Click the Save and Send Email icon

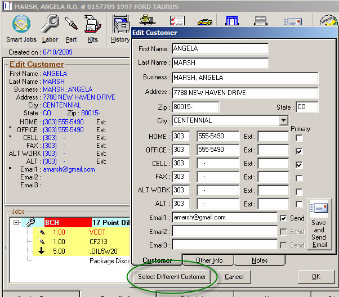[319, 210]
